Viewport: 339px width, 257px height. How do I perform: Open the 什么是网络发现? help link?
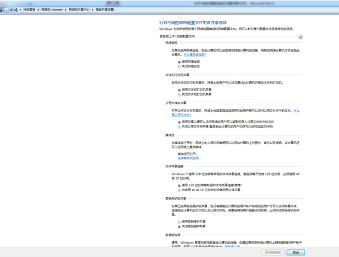click(195, 54)
